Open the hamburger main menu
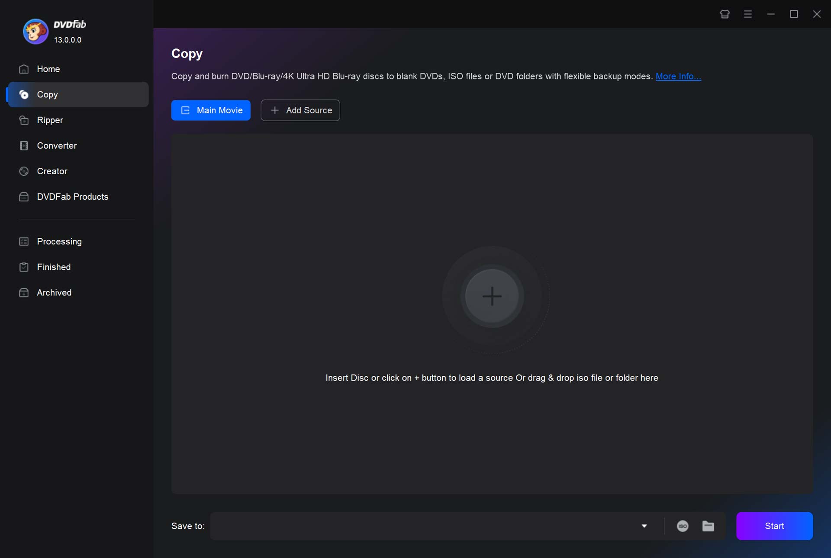This screenshot has width=831, height=558. [x=747, y=14]
